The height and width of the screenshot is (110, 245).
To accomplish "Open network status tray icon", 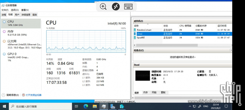I will (194, 107).
